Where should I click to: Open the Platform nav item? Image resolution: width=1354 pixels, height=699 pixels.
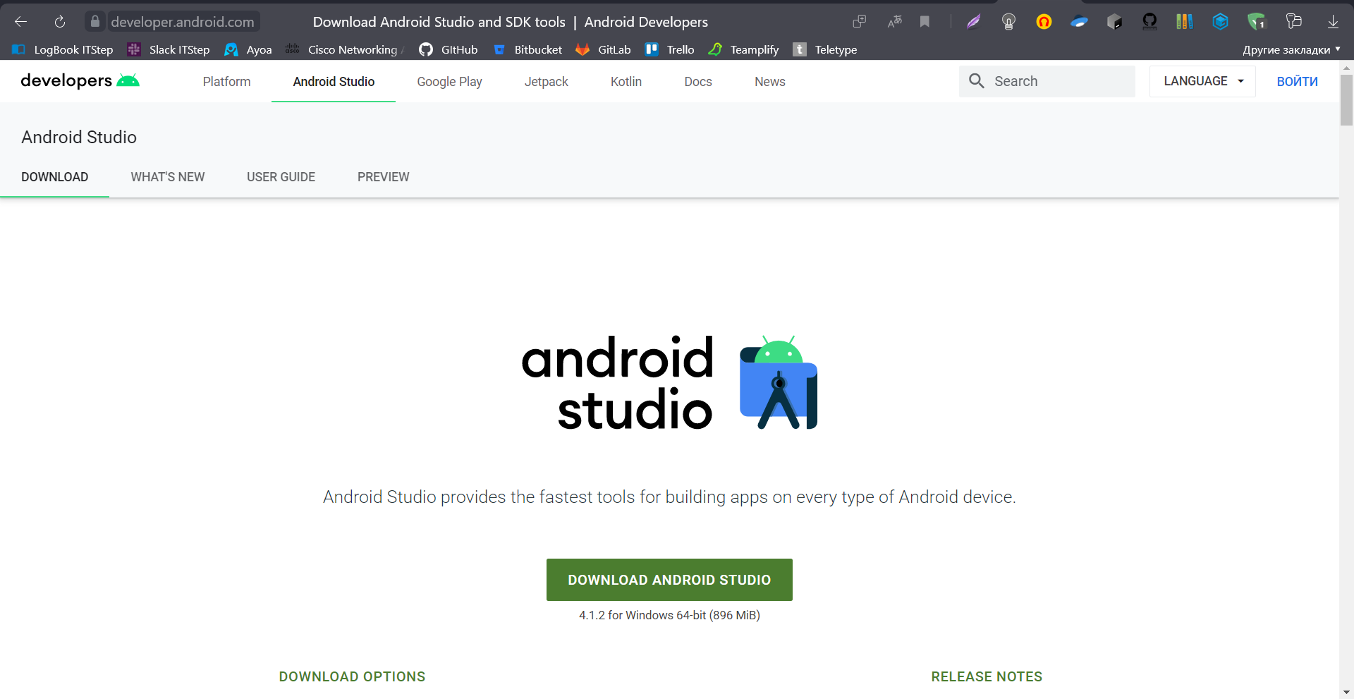[x=226, y=81]
